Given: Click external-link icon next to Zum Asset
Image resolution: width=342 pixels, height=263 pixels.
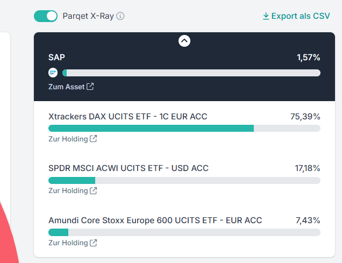Looking at the screenshot, I should click(x=90, y=87).
